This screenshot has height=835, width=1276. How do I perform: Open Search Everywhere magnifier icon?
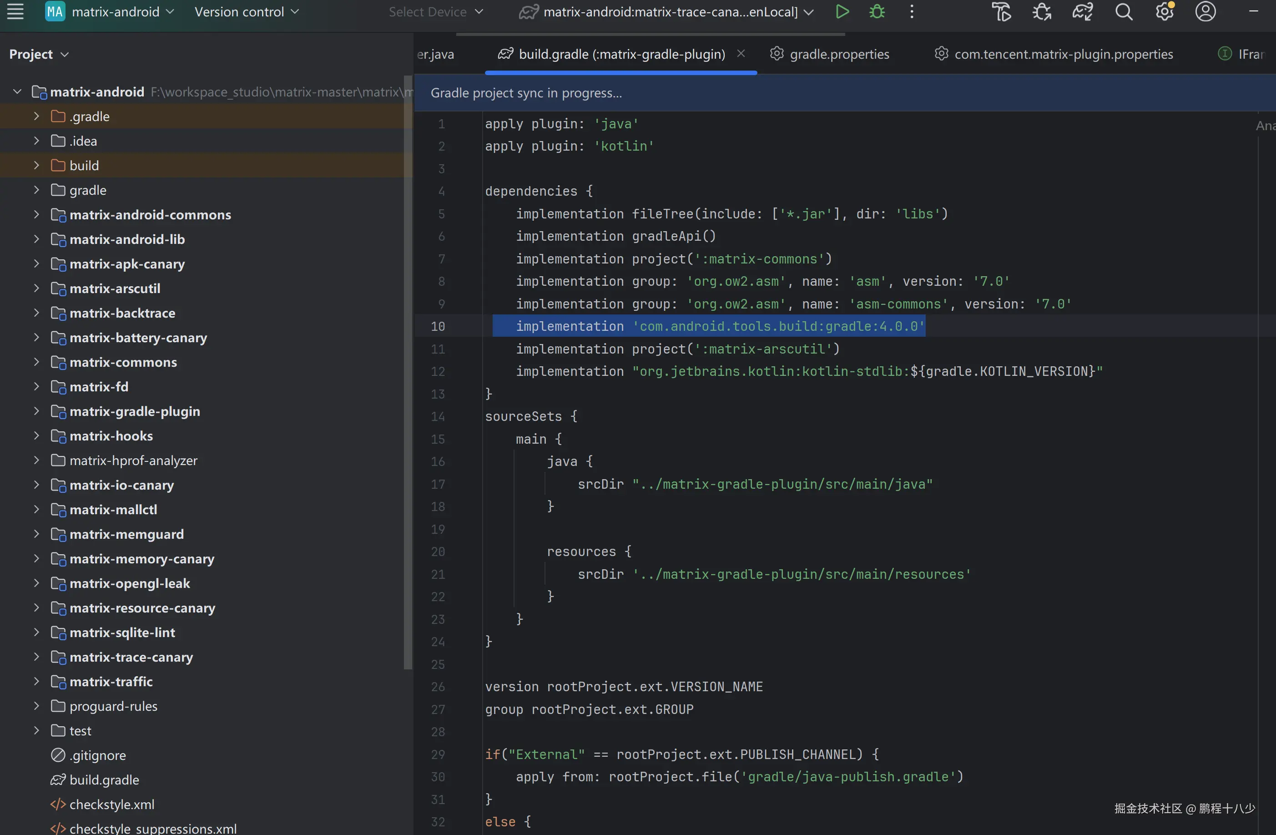tap(1124, 12)
